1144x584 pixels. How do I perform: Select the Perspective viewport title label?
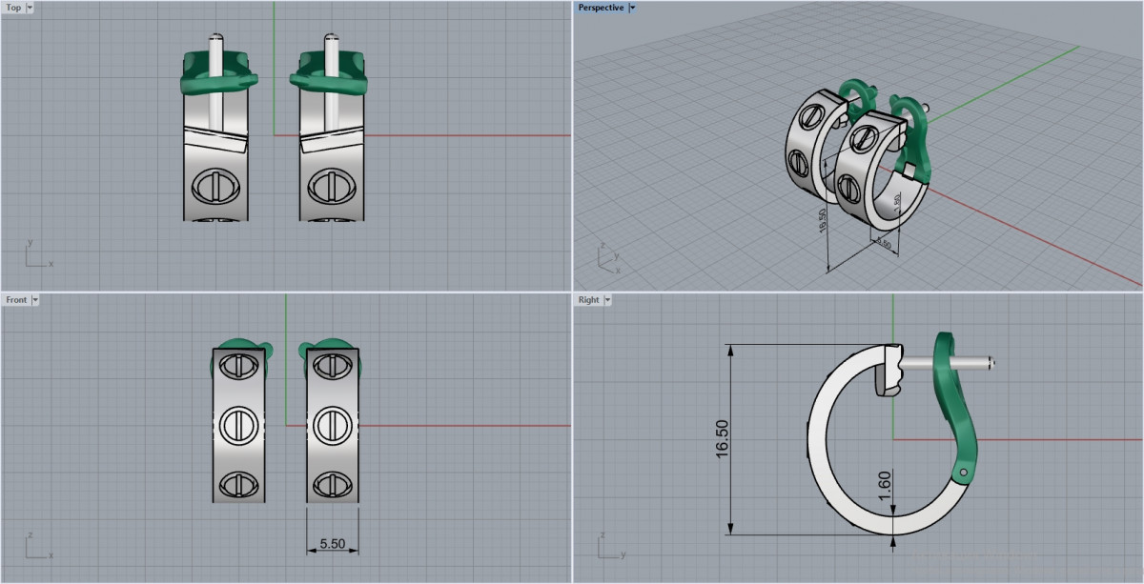[601, 8]
